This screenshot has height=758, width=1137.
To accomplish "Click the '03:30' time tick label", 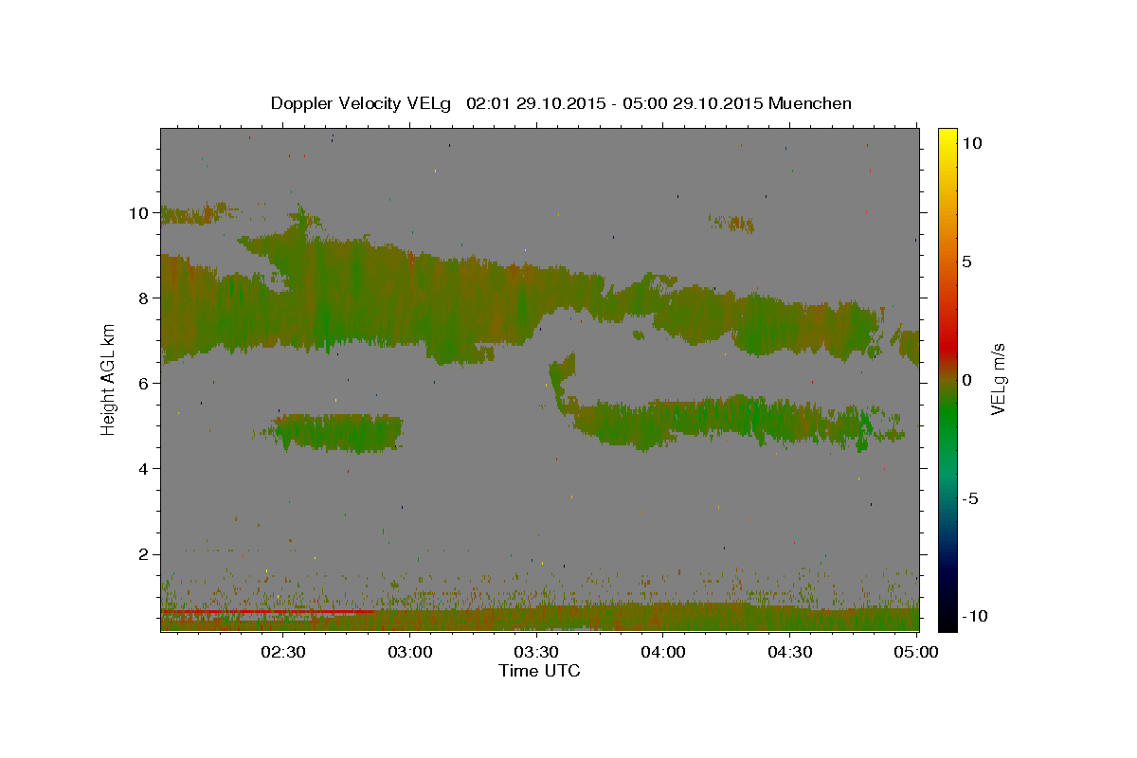I will click(x=535, y=652).
